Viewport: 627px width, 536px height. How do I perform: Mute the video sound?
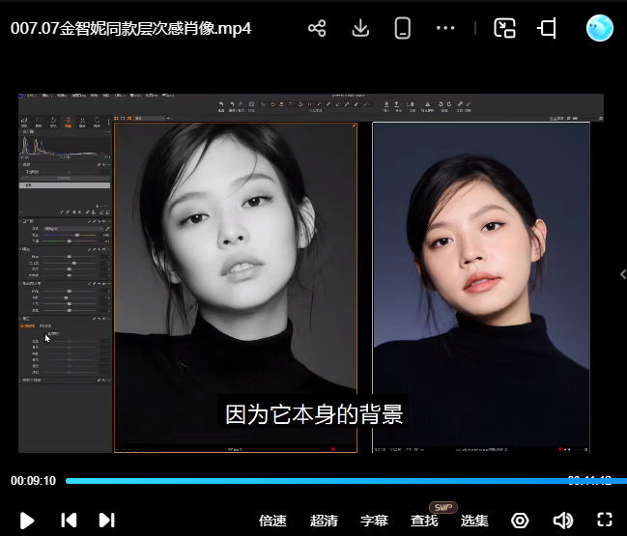pos(562,520)
